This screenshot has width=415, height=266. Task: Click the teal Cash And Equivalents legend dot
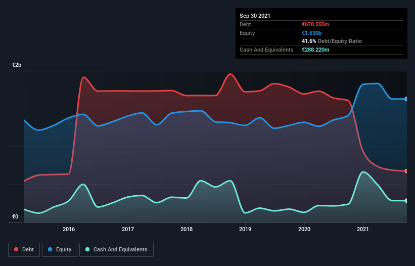coord(87,249)
